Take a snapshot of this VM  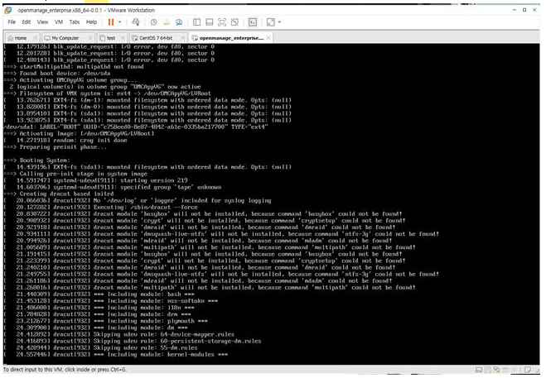(x=153, y=22)
